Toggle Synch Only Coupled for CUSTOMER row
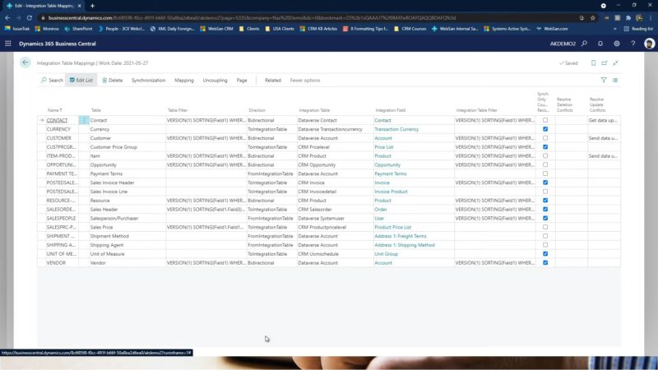 click(x=545, y=138)
